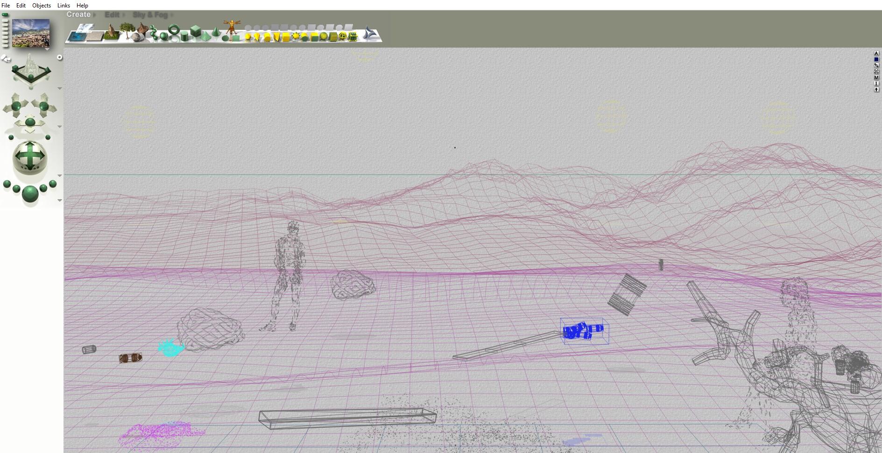Click the leftmost small render-control sphere
The height and width of the screenshot is (453, 882).
pos(7,185)
